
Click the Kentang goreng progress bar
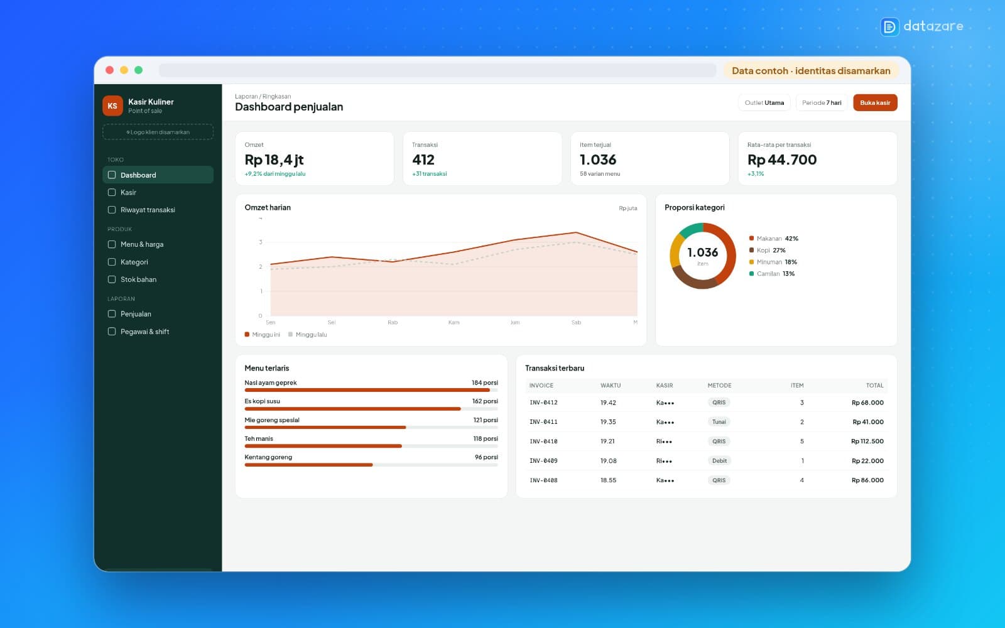[371, 465]
